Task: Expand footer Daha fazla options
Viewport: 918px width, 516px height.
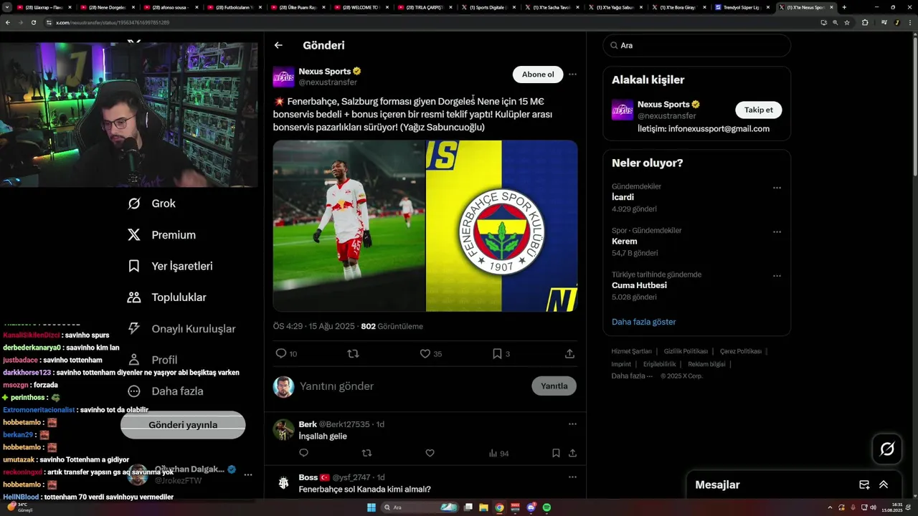Action: point(632,376)
